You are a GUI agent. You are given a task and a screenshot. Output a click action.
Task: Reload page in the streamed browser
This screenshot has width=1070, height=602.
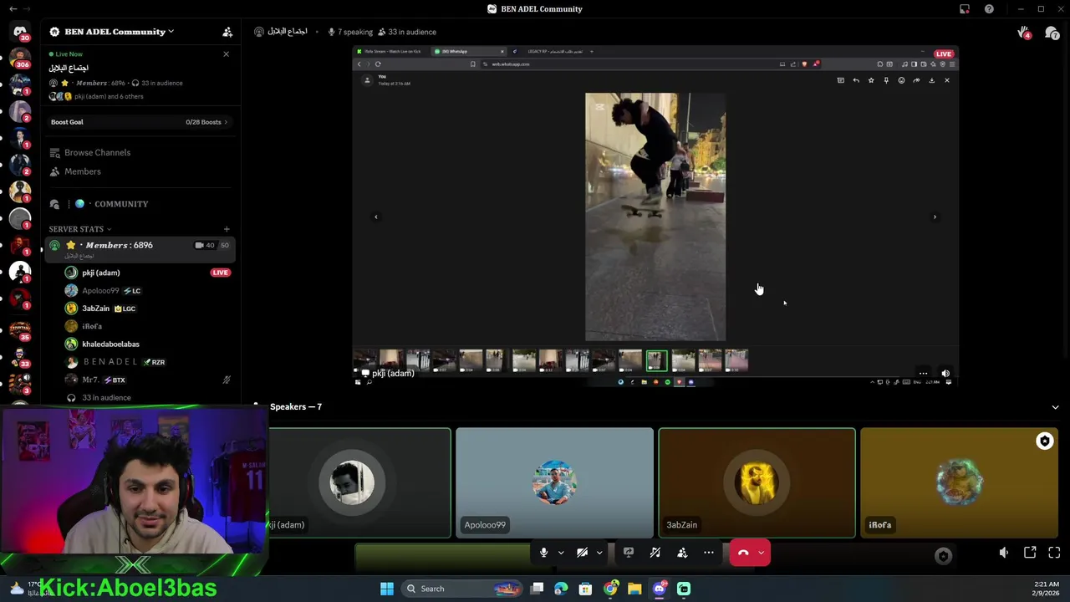378,64
